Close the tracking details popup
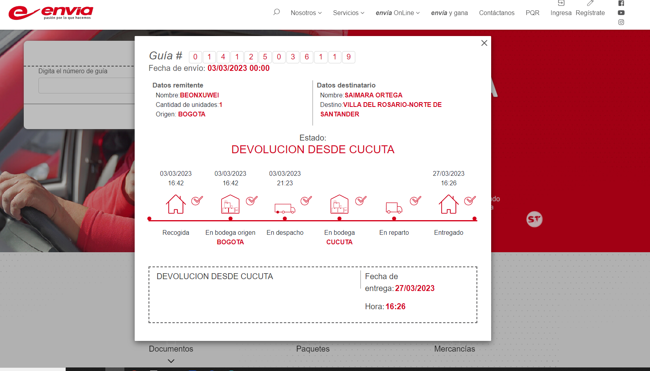 click(484, 43)
